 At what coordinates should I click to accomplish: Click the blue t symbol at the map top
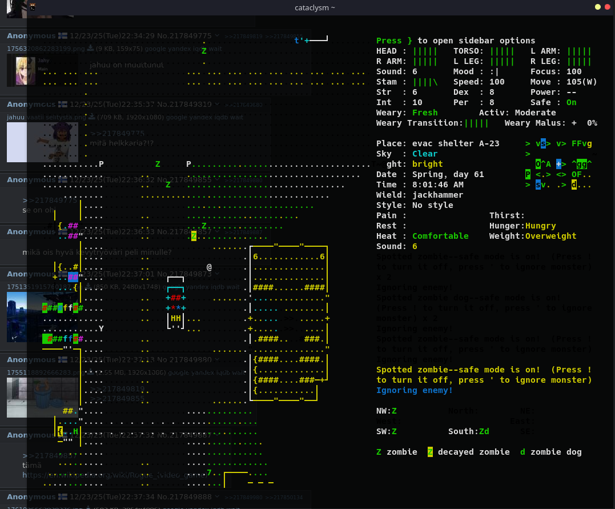(x=296, y=41)
